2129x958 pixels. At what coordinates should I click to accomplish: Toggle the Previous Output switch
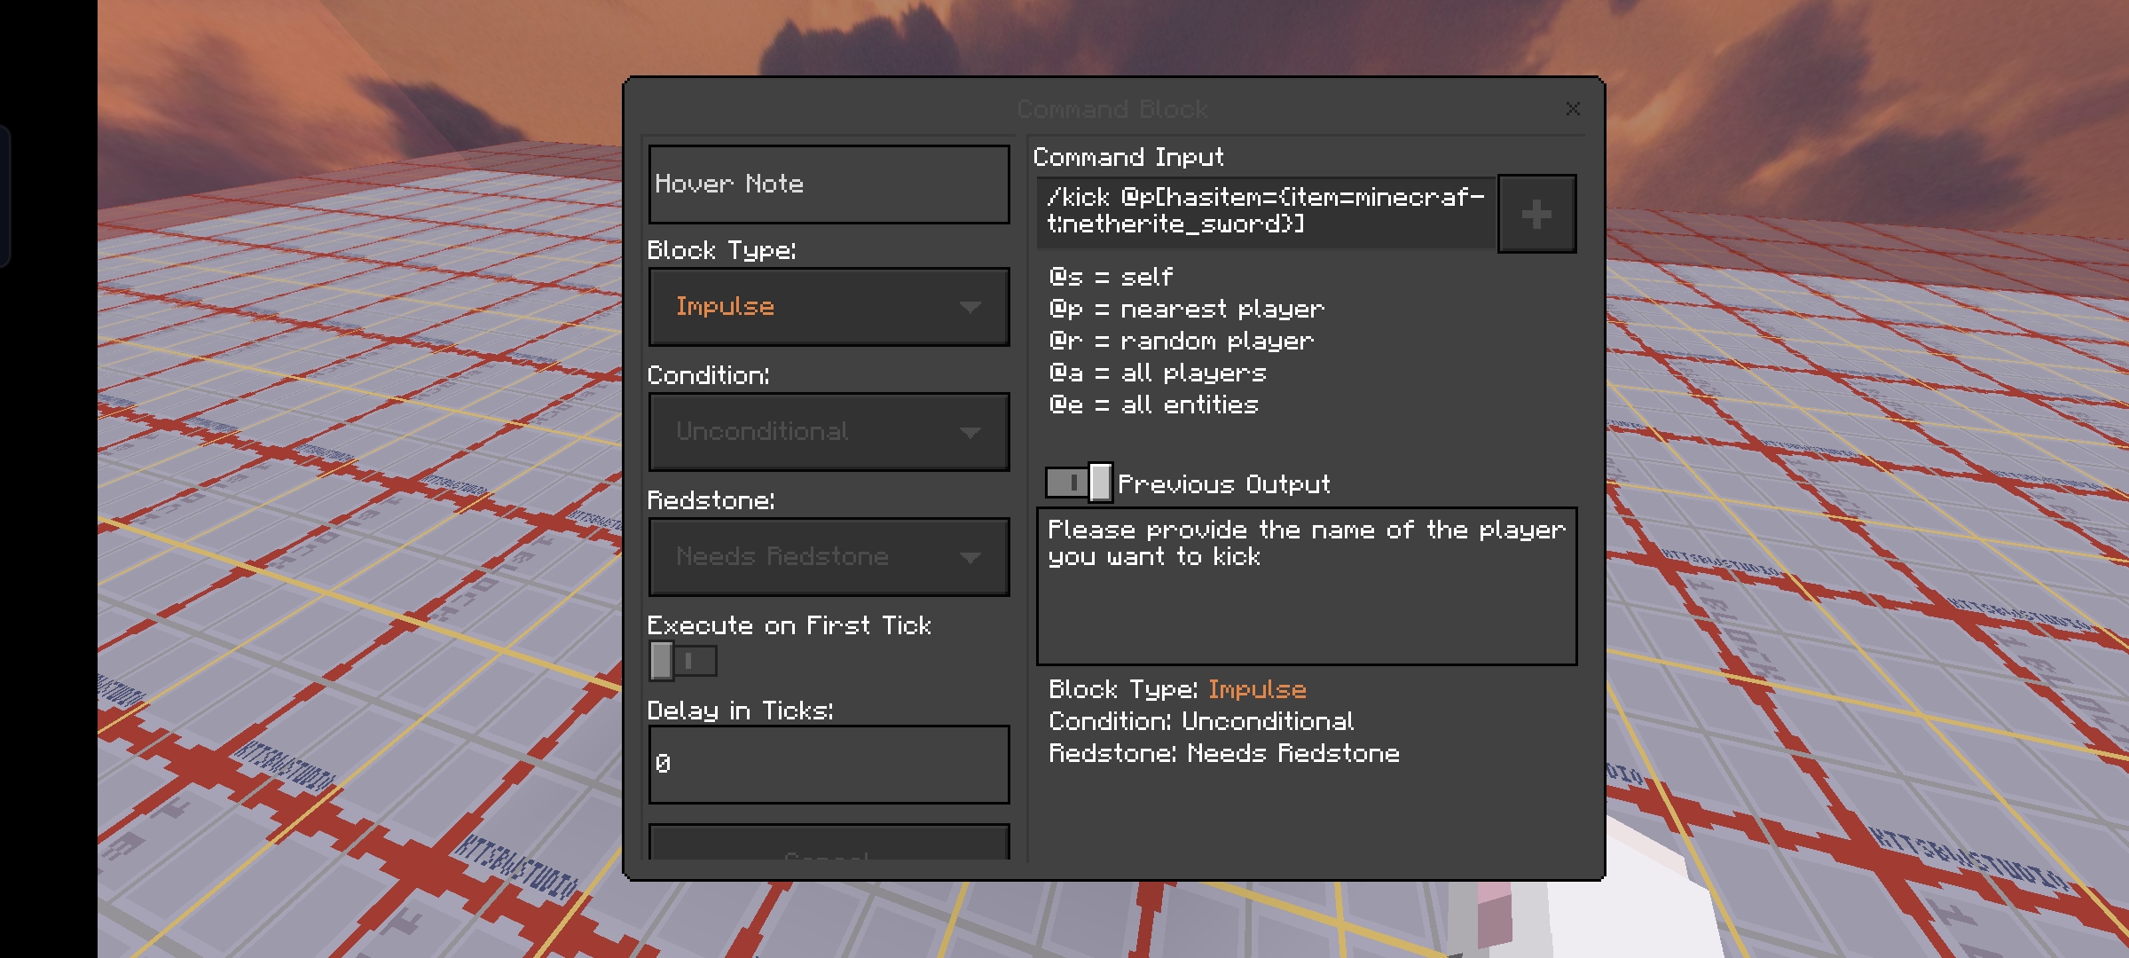coord(1079,483)
